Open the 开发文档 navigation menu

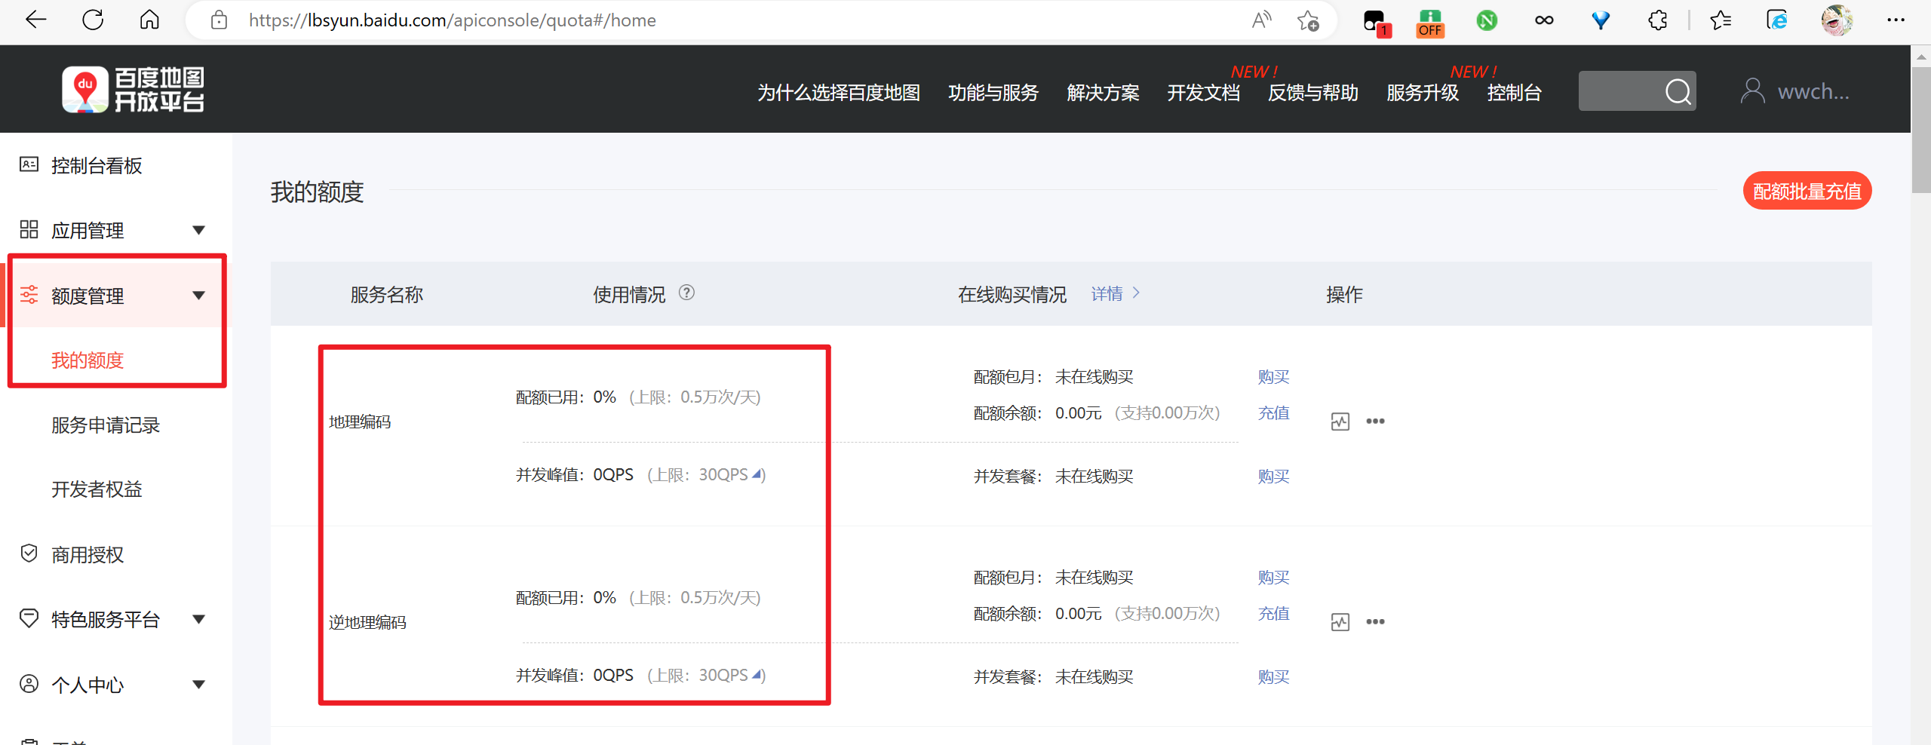click(x=1202, y=93)
